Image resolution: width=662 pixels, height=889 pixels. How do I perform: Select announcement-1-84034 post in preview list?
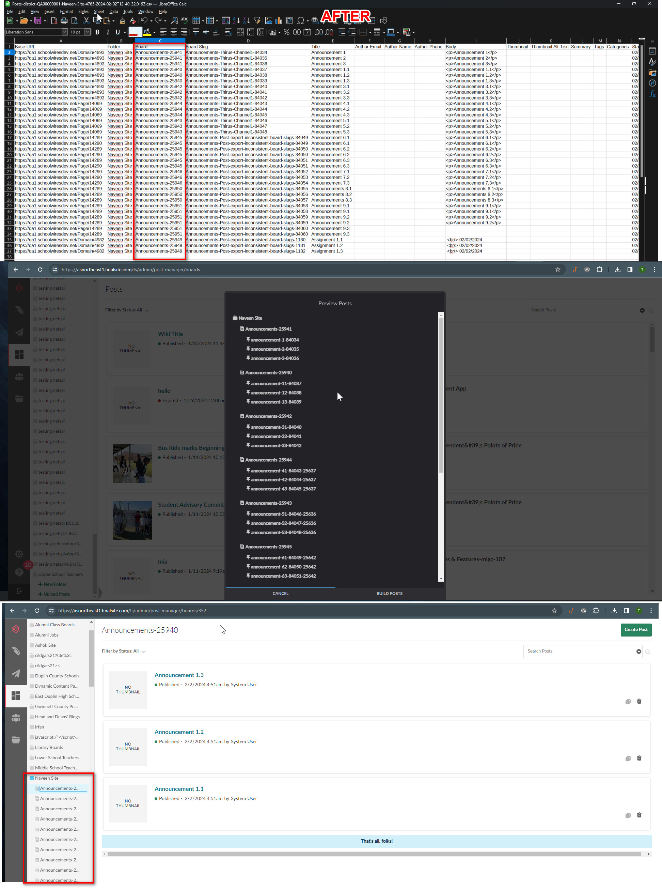[x=275, y=340]
